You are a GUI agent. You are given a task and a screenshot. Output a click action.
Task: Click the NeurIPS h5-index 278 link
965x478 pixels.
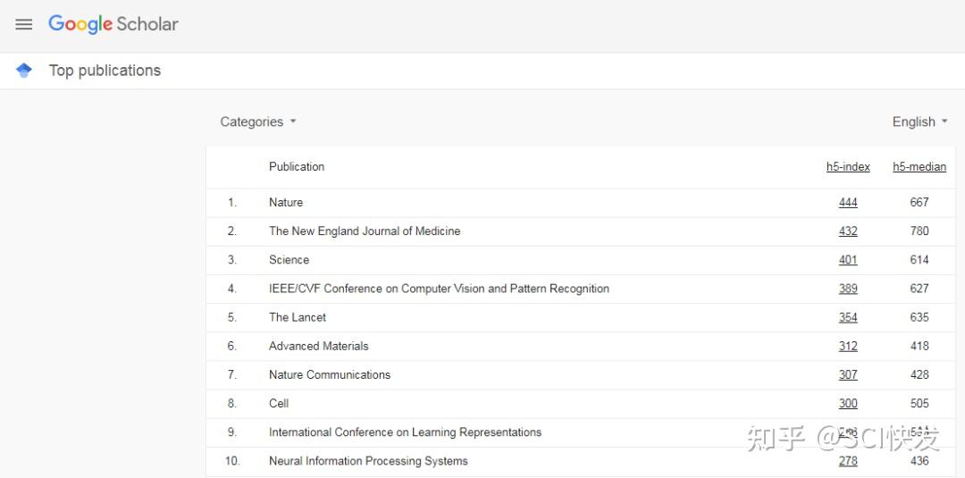pos(848,461)
